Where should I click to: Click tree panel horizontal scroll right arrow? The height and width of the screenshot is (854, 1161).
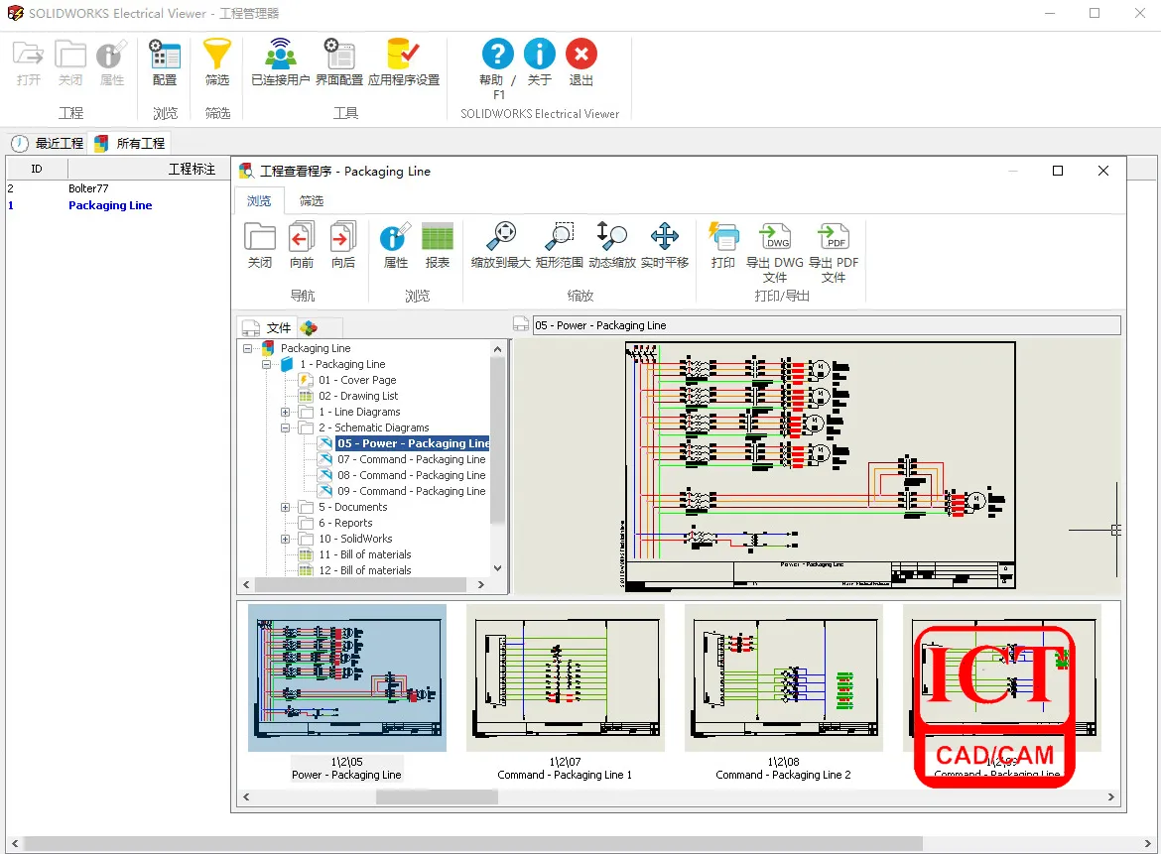click(x=480, y=584)
